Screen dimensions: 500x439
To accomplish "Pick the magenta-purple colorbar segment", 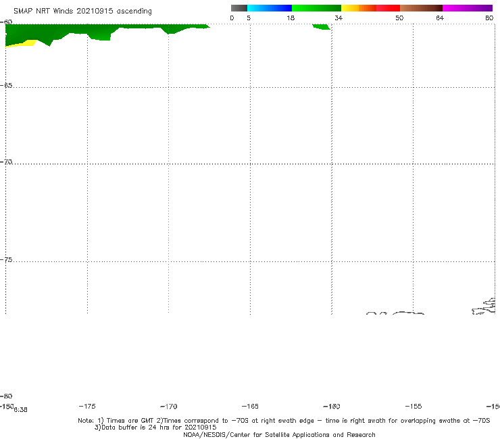I will click(x=468, y=8).
